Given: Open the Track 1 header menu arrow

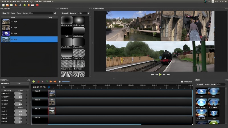Looking at the screenshot, I should click(x=33, y=117).
